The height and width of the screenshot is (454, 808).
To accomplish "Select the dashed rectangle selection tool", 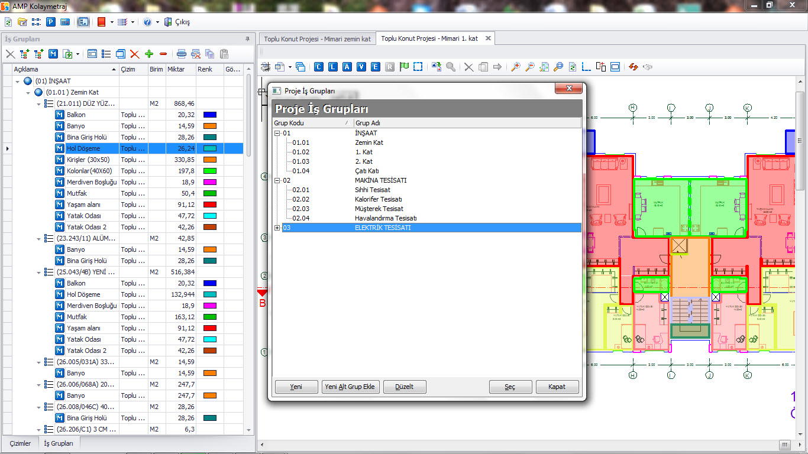I will click(x=418, y=67).
